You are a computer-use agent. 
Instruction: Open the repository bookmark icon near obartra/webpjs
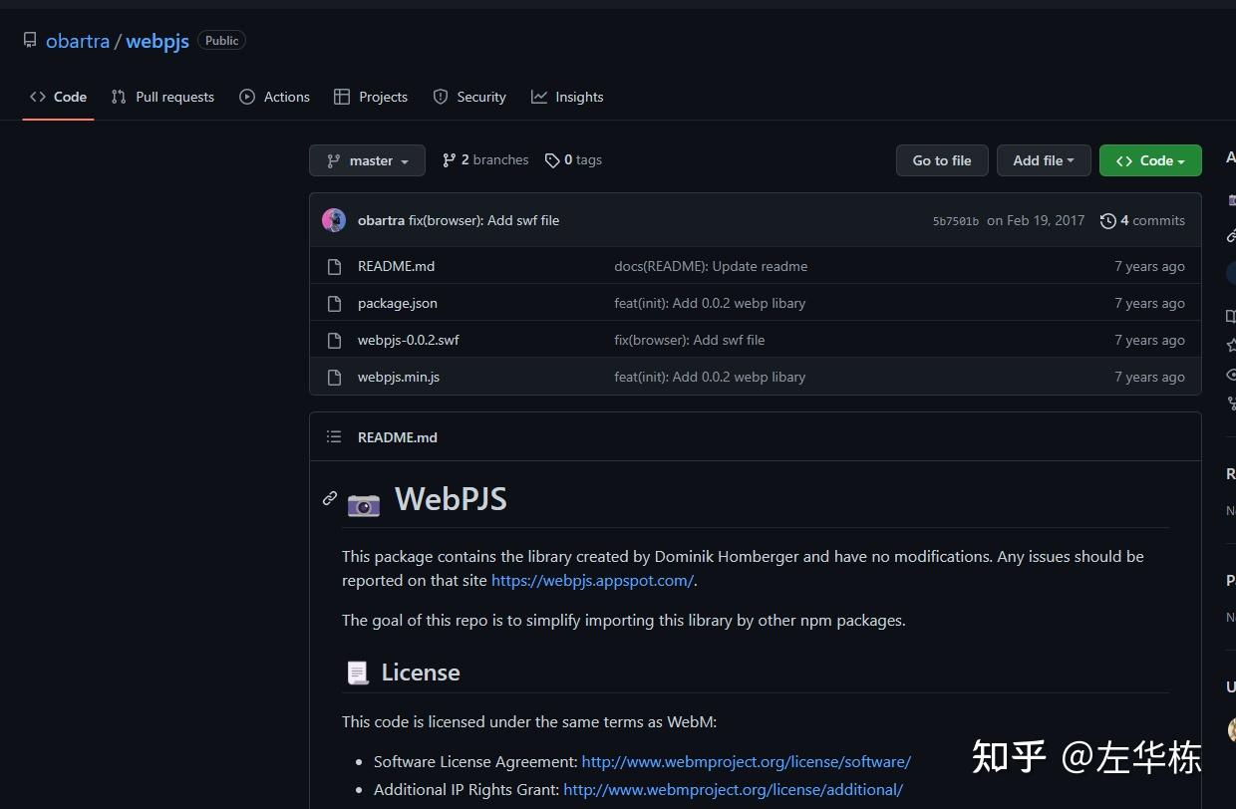tap(30, 39)
